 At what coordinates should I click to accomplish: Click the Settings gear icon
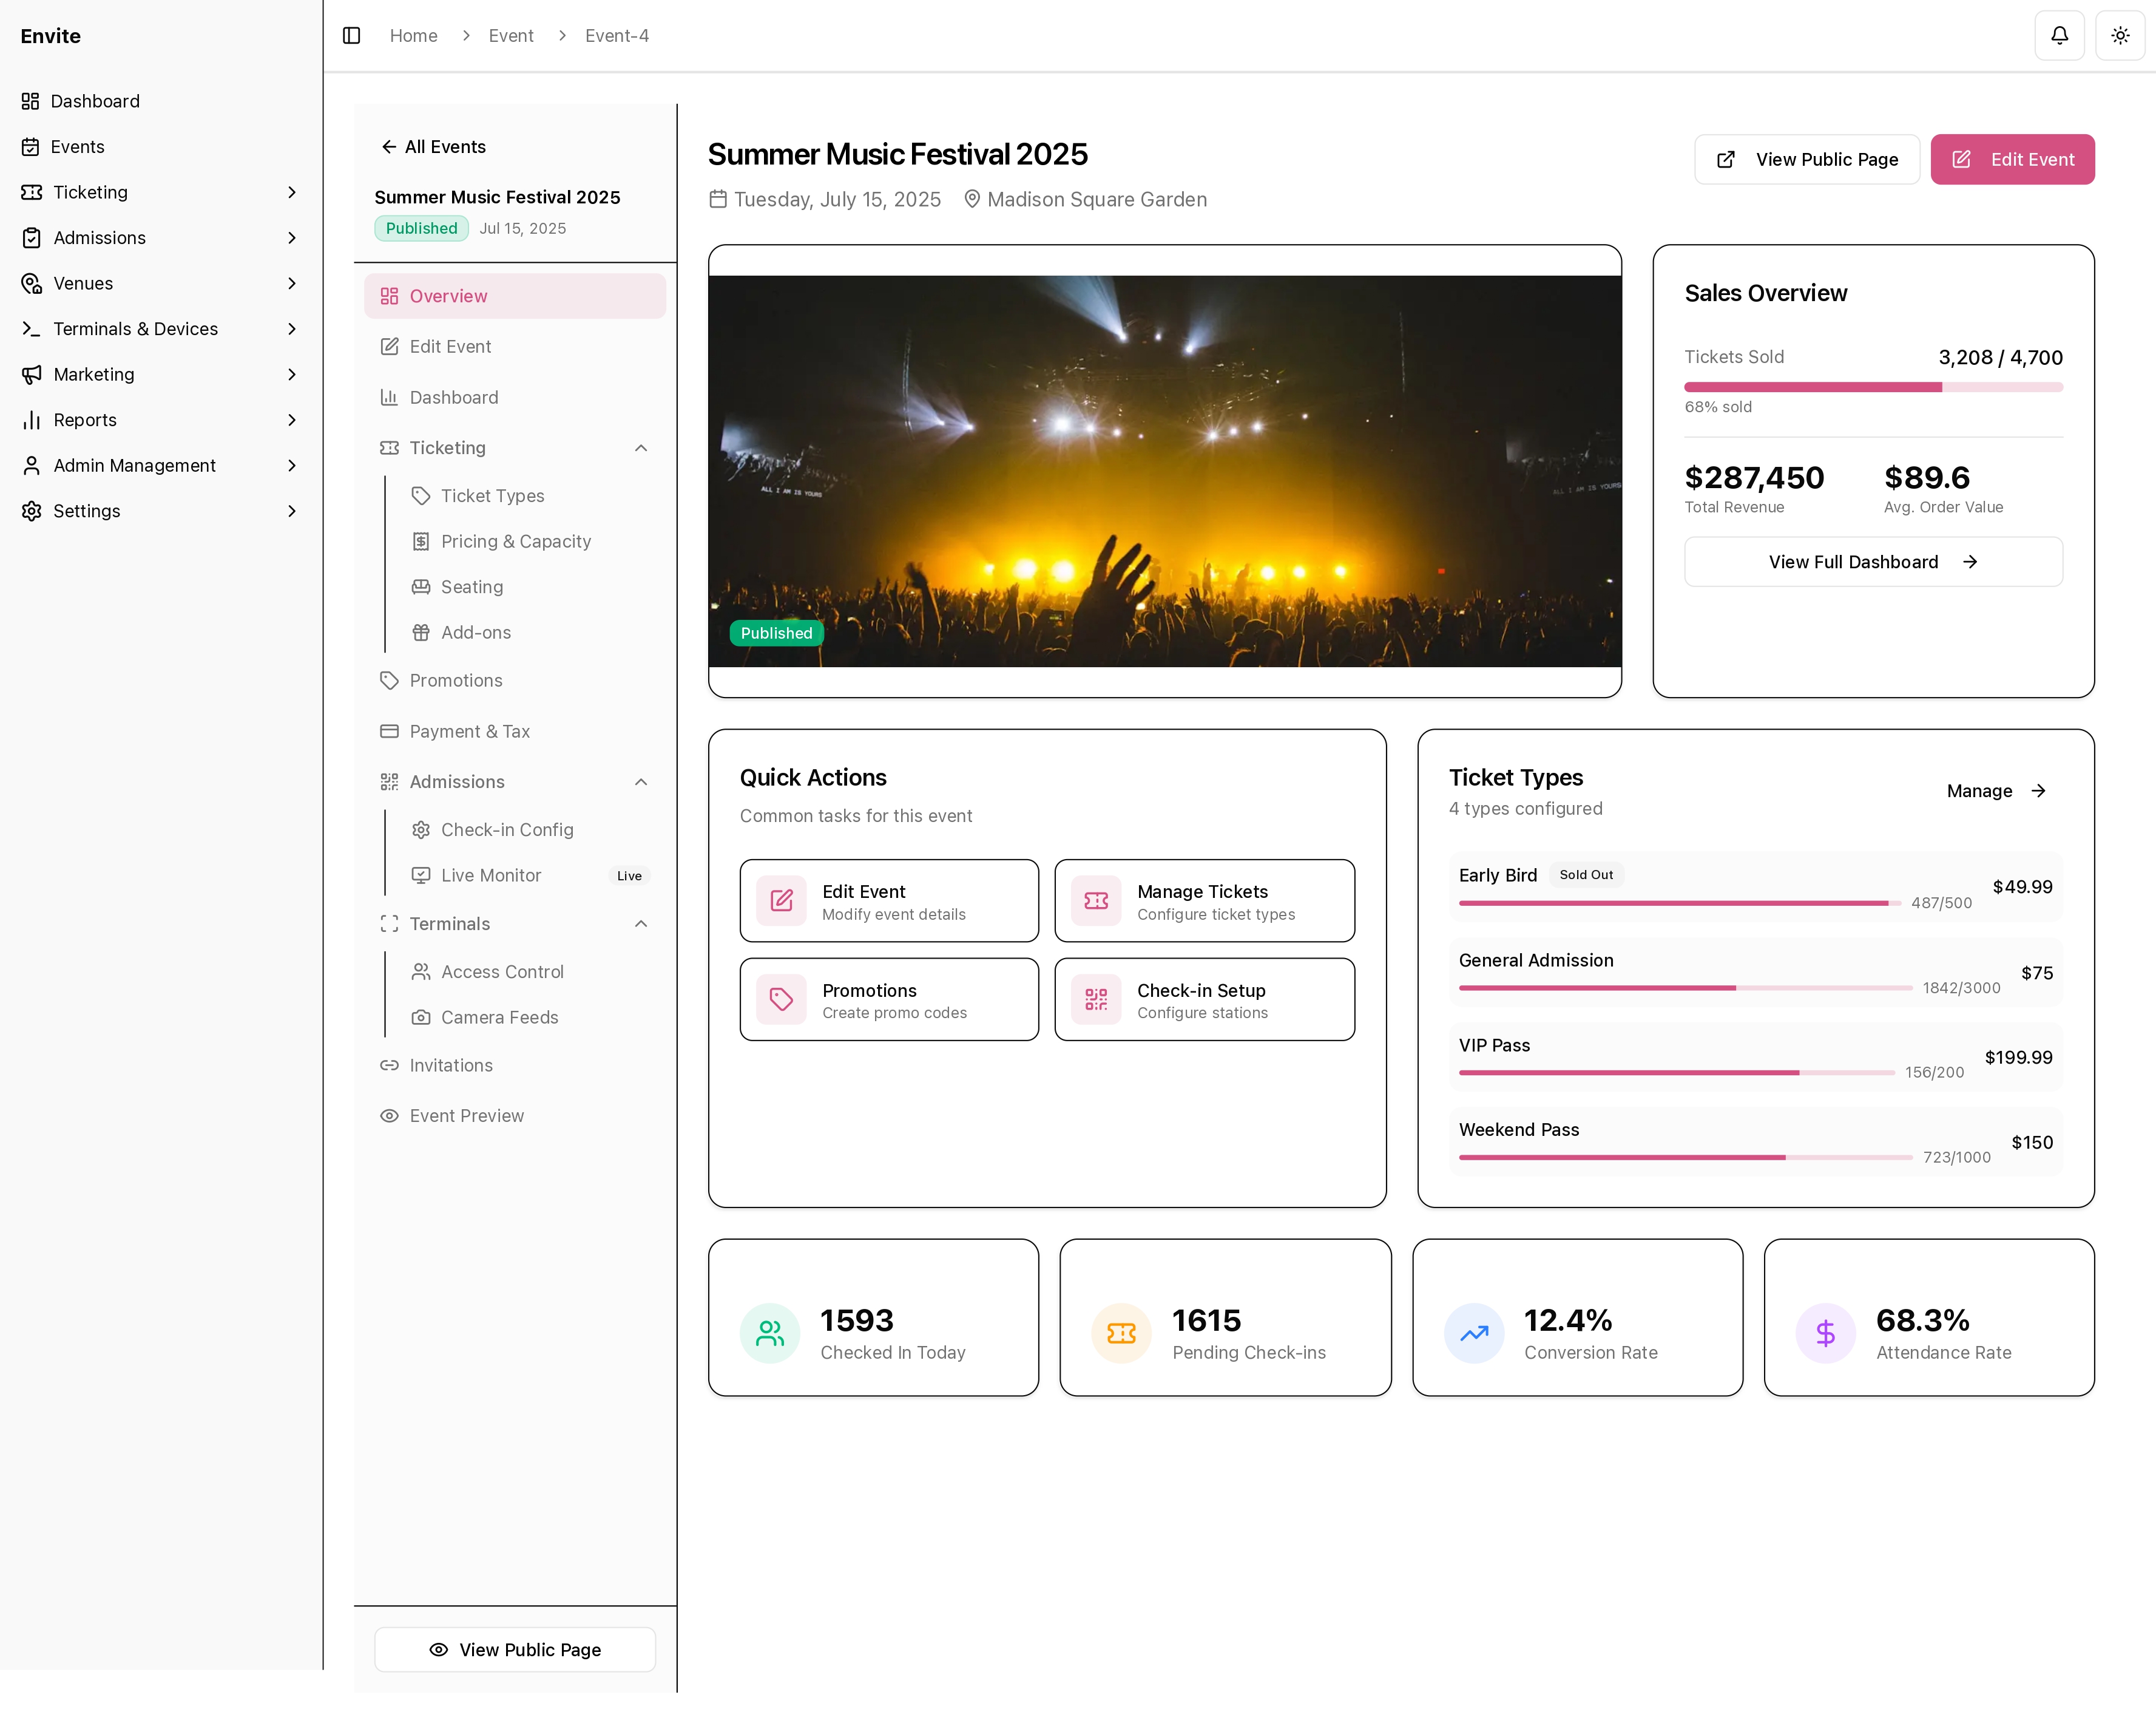[32, 511]
